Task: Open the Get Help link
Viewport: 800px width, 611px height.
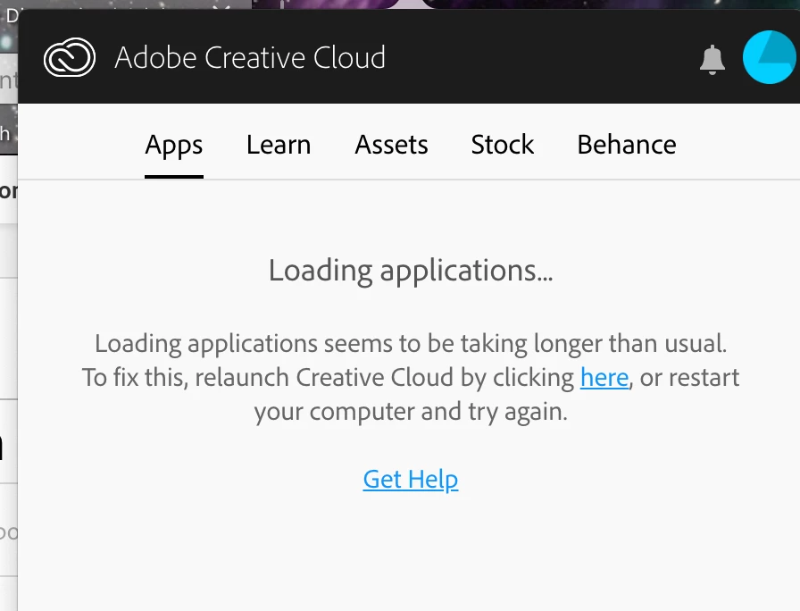Action: [411, 480]
